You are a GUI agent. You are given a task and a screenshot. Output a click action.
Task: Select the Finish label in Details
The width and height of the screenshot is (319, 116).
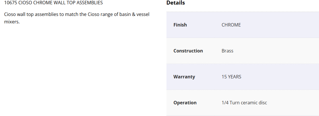tap(180, 25)
